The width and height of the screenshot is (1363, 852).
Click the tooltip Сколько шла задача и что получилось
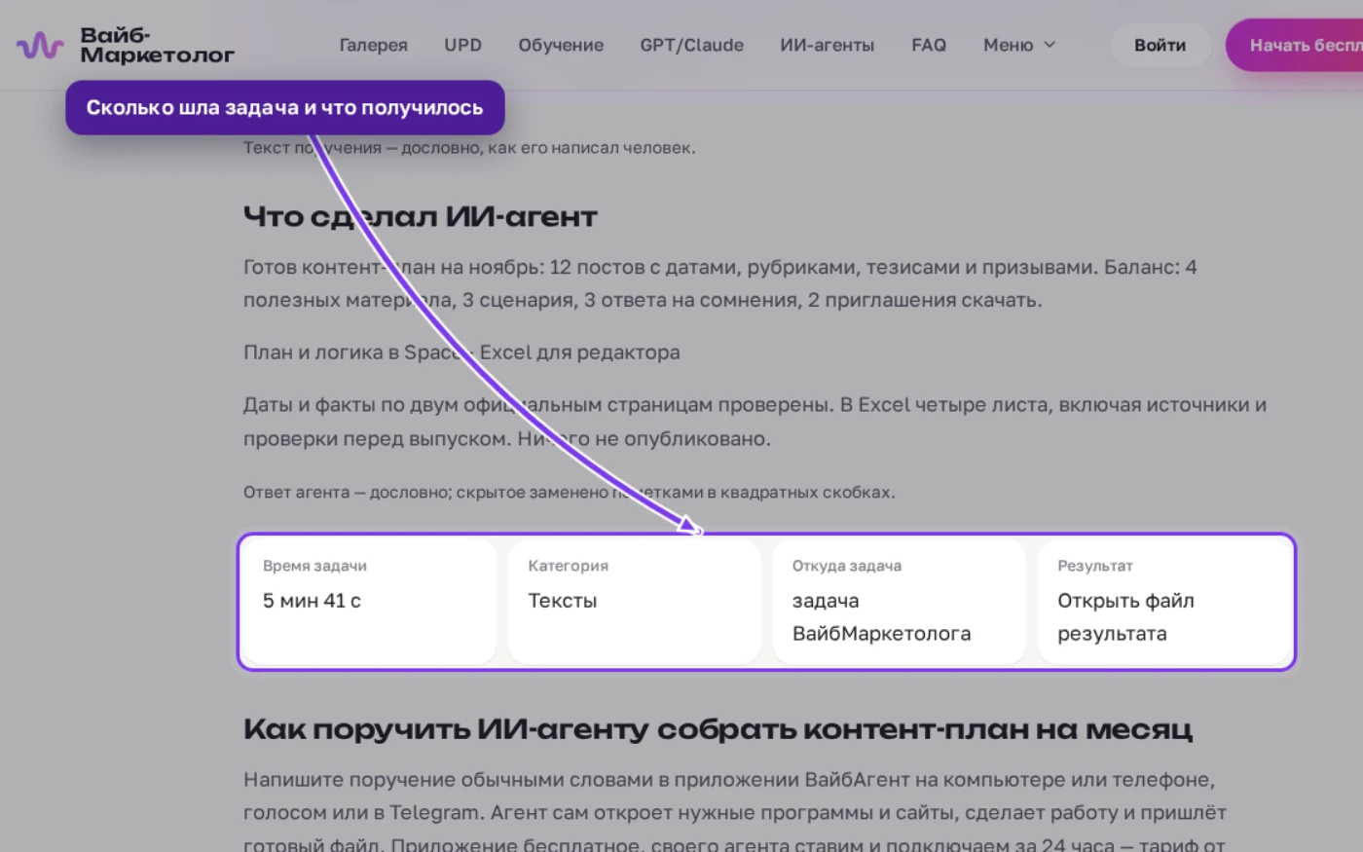tap(284, 107)
